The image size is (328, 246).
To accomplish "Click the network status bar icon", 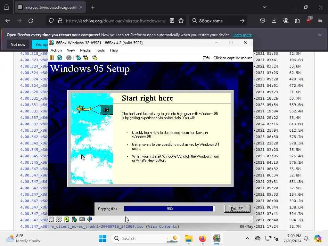I will click(74, 219).
